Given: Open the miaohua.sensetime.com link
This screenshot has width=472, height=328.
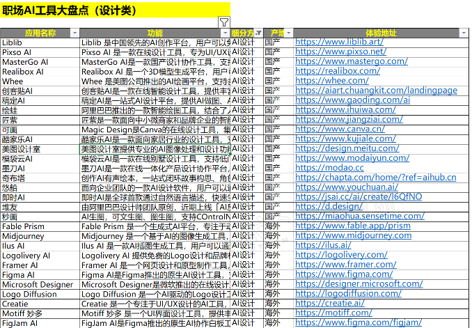Looking at the screenshot, I should [360, 216].
